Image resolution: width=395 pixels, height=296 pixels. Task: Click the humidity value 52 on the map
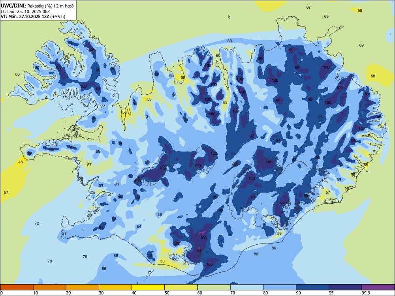[183, 77]
